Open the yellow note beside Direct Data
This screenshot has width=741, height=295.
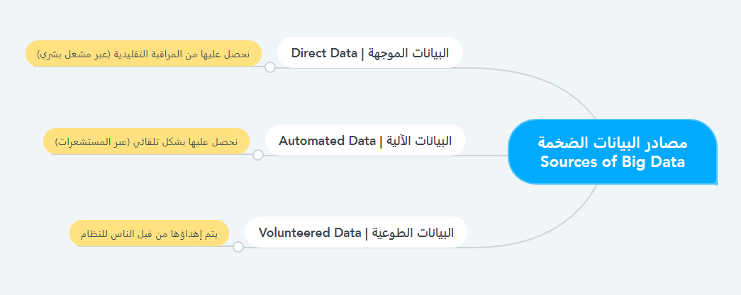point(144,53)
